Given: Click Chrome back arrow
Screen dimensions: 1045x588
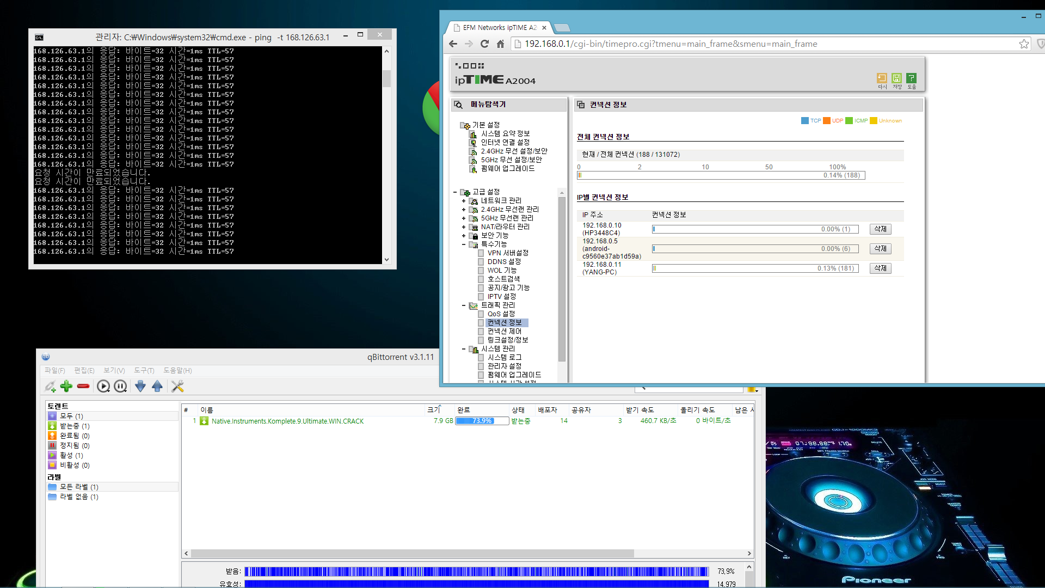Looking at the screenshot, I should click(453, 44).
